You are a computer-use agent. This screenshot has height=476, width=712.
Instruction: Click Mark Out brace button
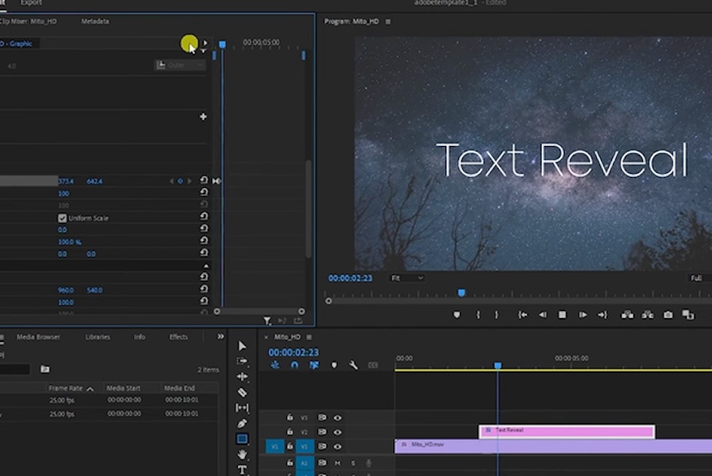(496, 315)
